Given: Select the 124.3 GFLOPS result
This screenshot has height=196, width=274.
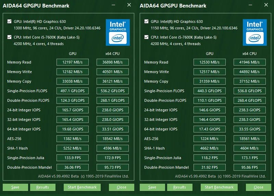Looking at the screenshot, I should click(73, 100).
